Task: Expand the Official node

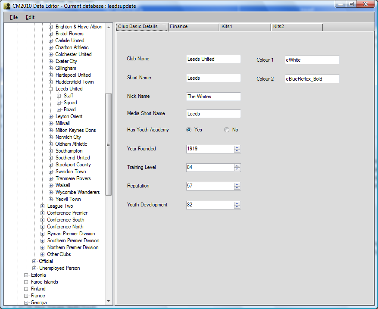Action: coord(34,261)
